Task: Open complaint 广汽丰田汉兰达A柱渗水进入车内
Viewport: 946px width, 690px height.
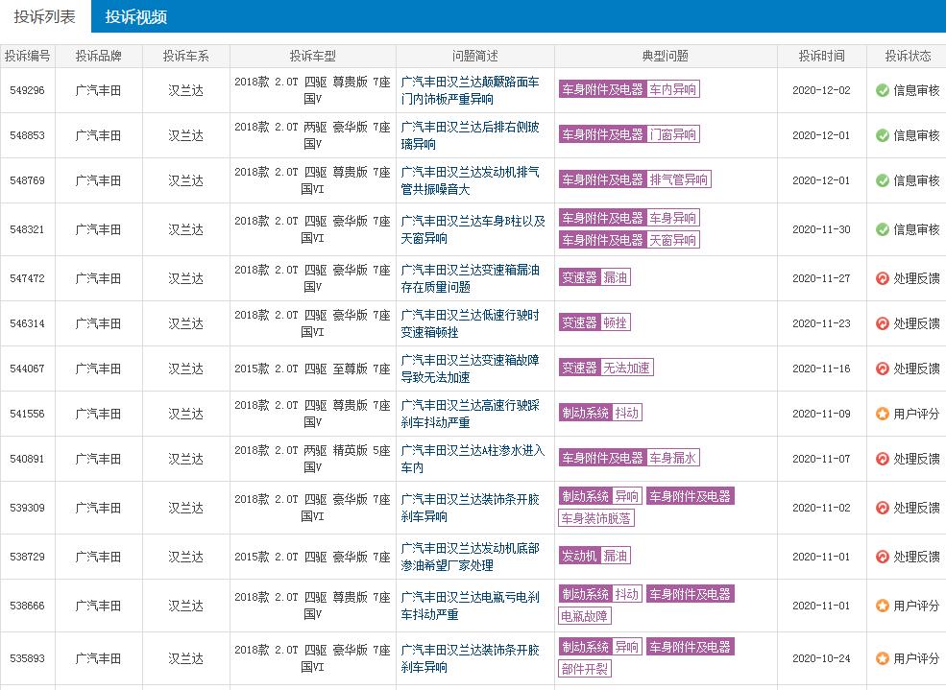Action: click(x=472, y=459)
